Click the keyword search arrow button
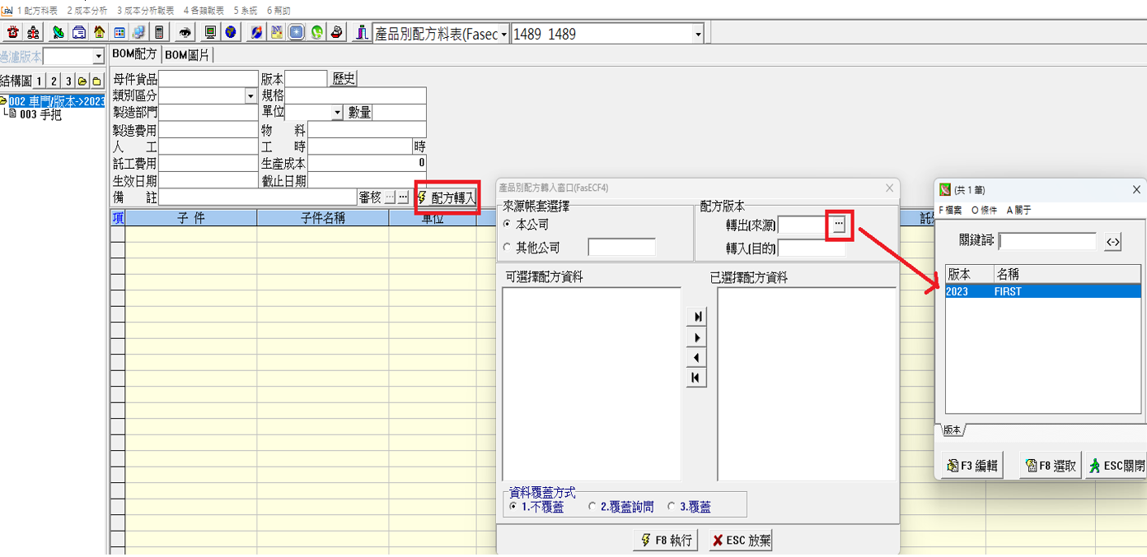The width and height of the screenshot is (1147, 557). point(1112,242)
